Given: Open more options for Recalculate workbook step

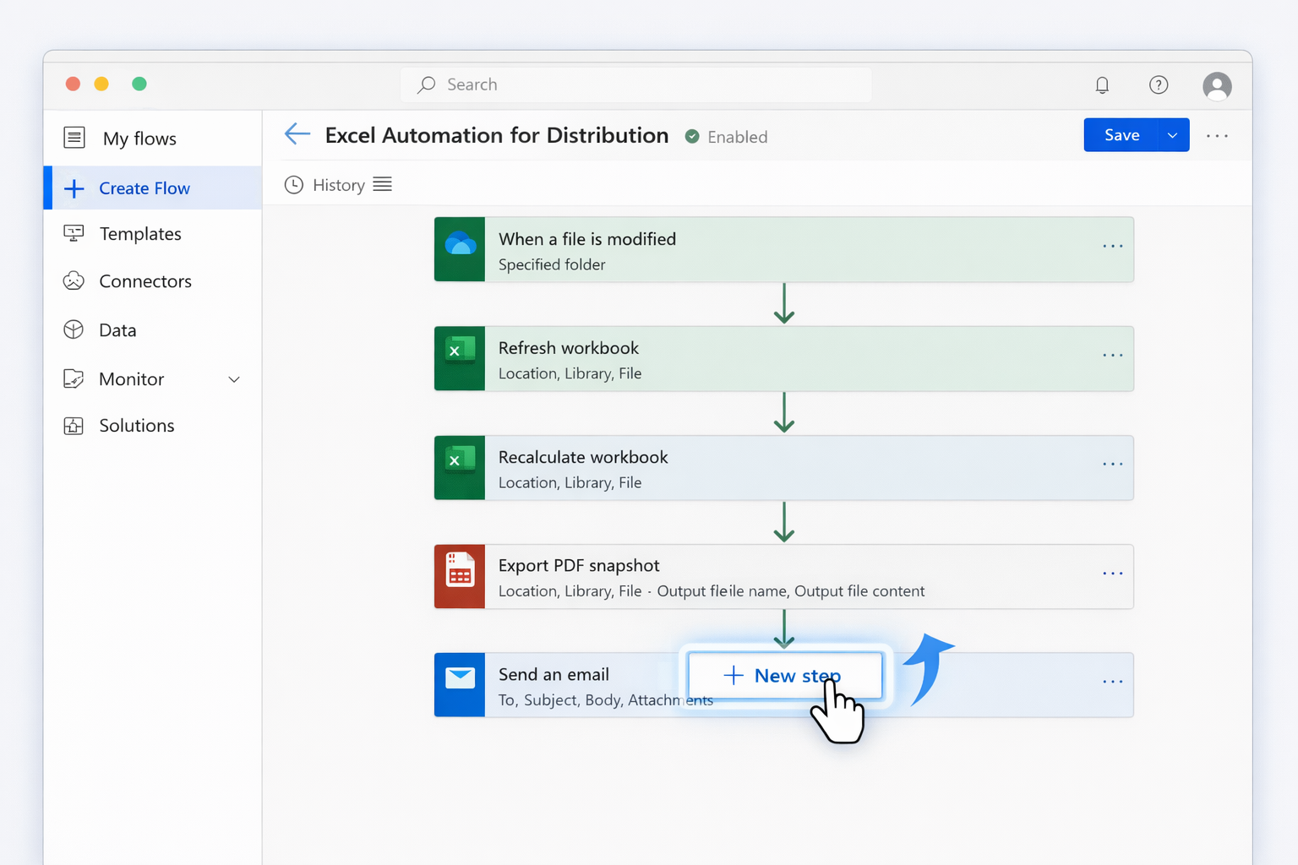Looking at the screenshot, I should [x=1113, y=464].
